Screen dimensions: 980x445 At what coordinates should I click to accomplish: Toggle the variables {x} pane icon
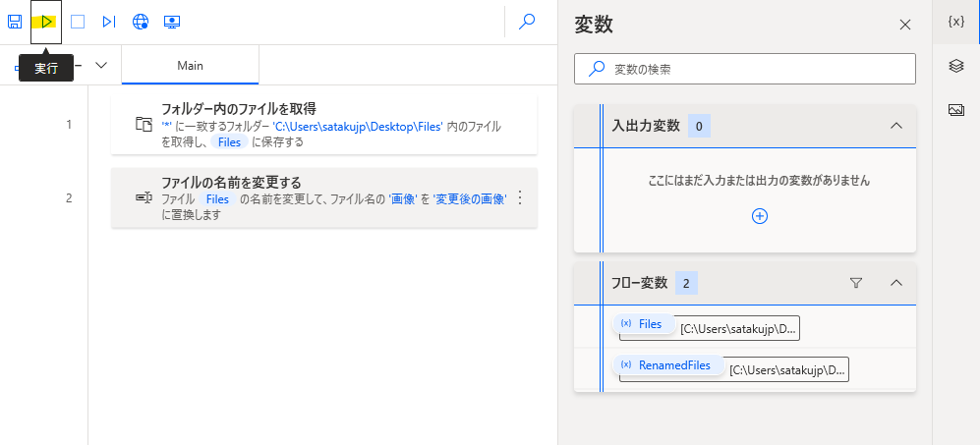click(x=955, y=22)
